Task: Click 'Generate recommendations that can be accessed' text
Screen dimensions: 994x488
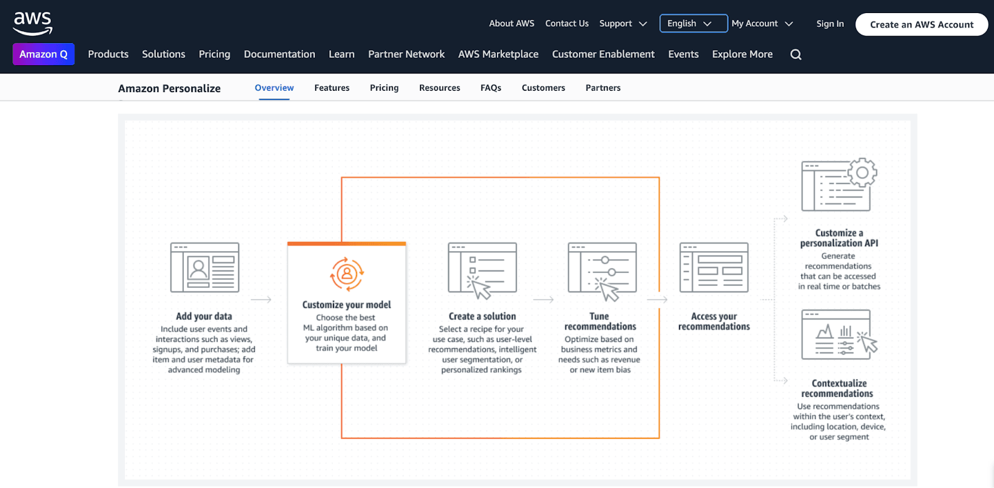Action: click(x=839, y=271)
